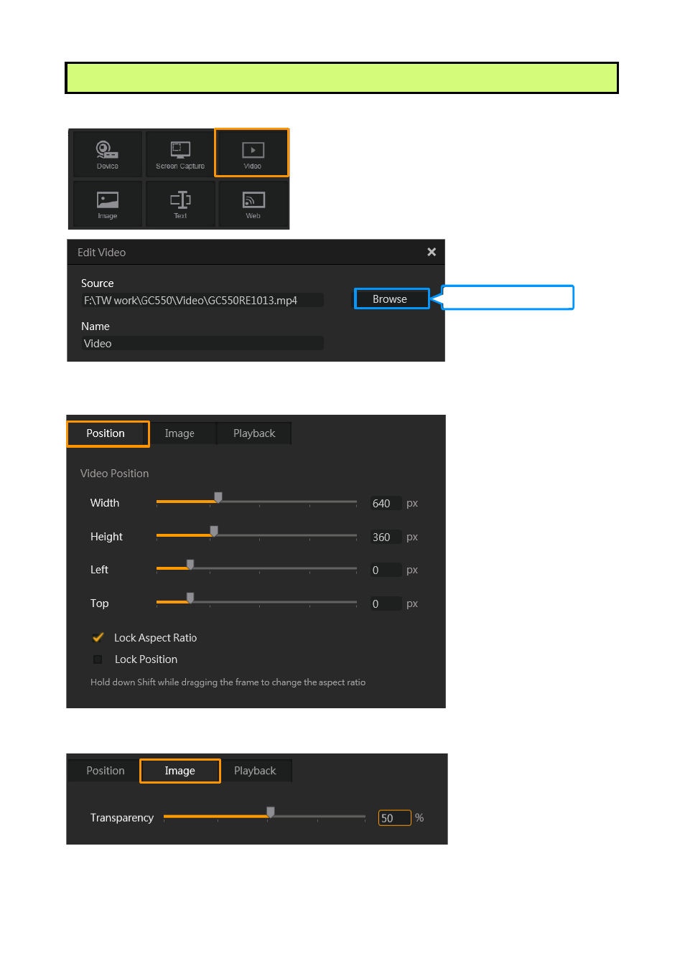Click the Transparency slider handle
This screenshot has width=685, height=968.
tap(271, 812)
